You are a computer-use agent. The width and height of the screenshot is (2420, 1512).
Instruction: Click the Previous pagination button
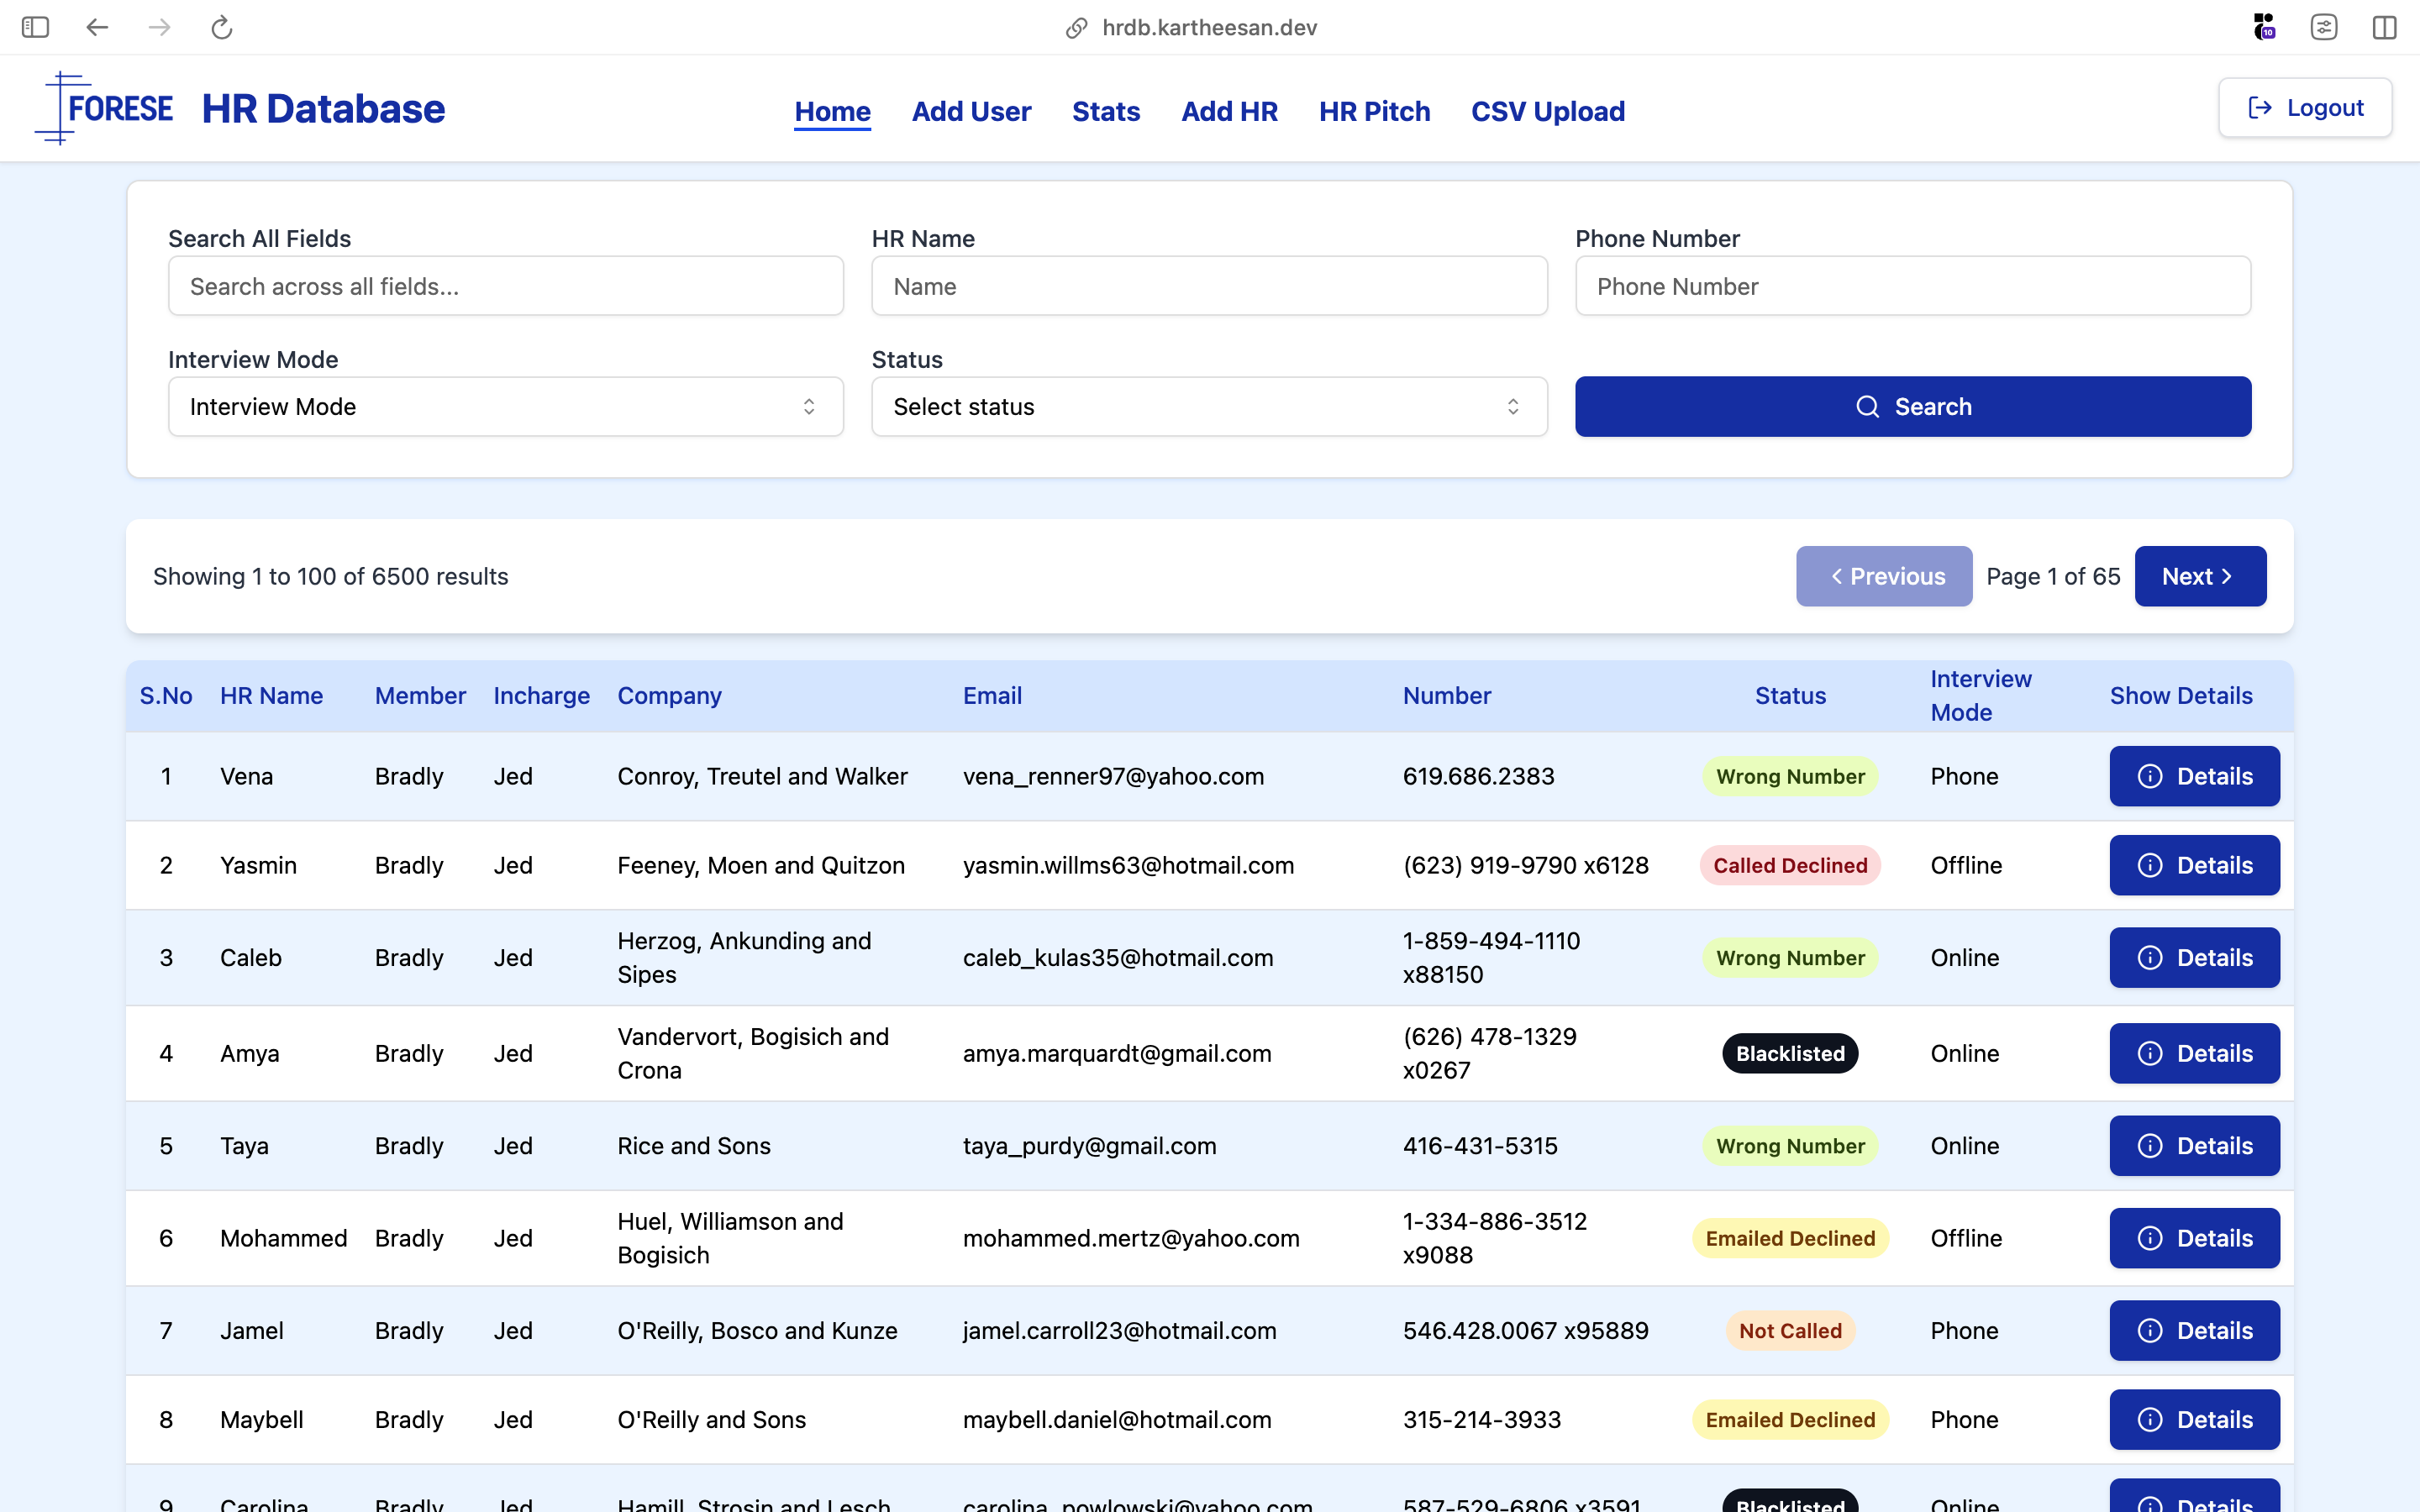pos(1884,576)
